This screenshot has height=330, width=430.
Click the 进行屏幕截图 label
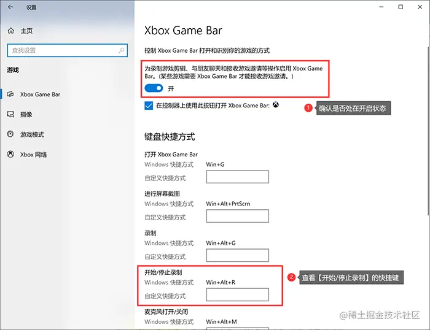point(162,194)
